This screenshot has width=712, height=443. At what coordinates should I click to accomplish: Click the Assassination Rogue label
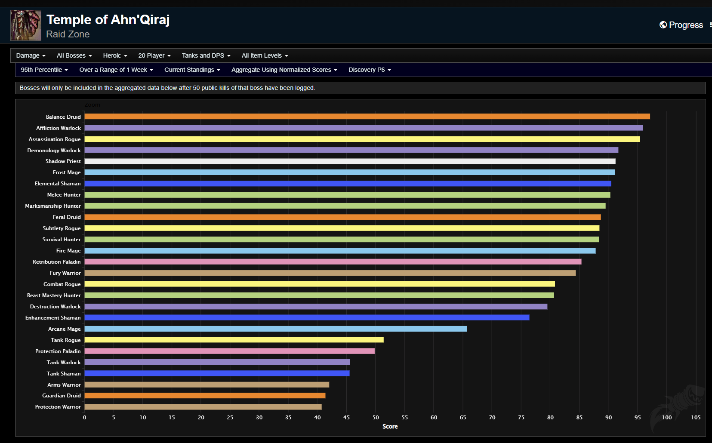55,139
